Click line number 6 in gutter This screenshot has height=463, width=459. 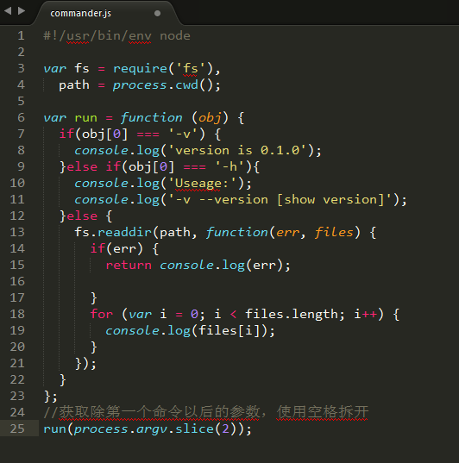tap(21, 117)
